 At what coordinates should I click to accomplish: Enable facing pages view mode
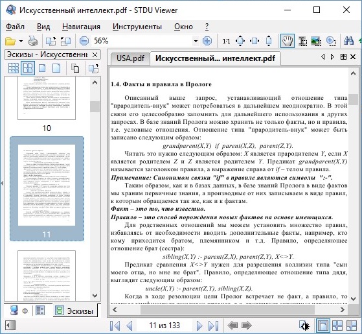[x=337, y=326]
